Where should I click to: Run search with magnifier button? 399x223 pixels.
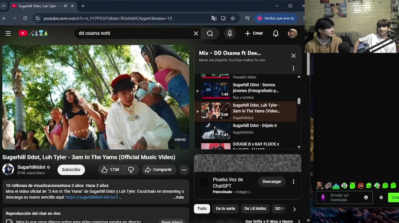(x=210, y=33)
